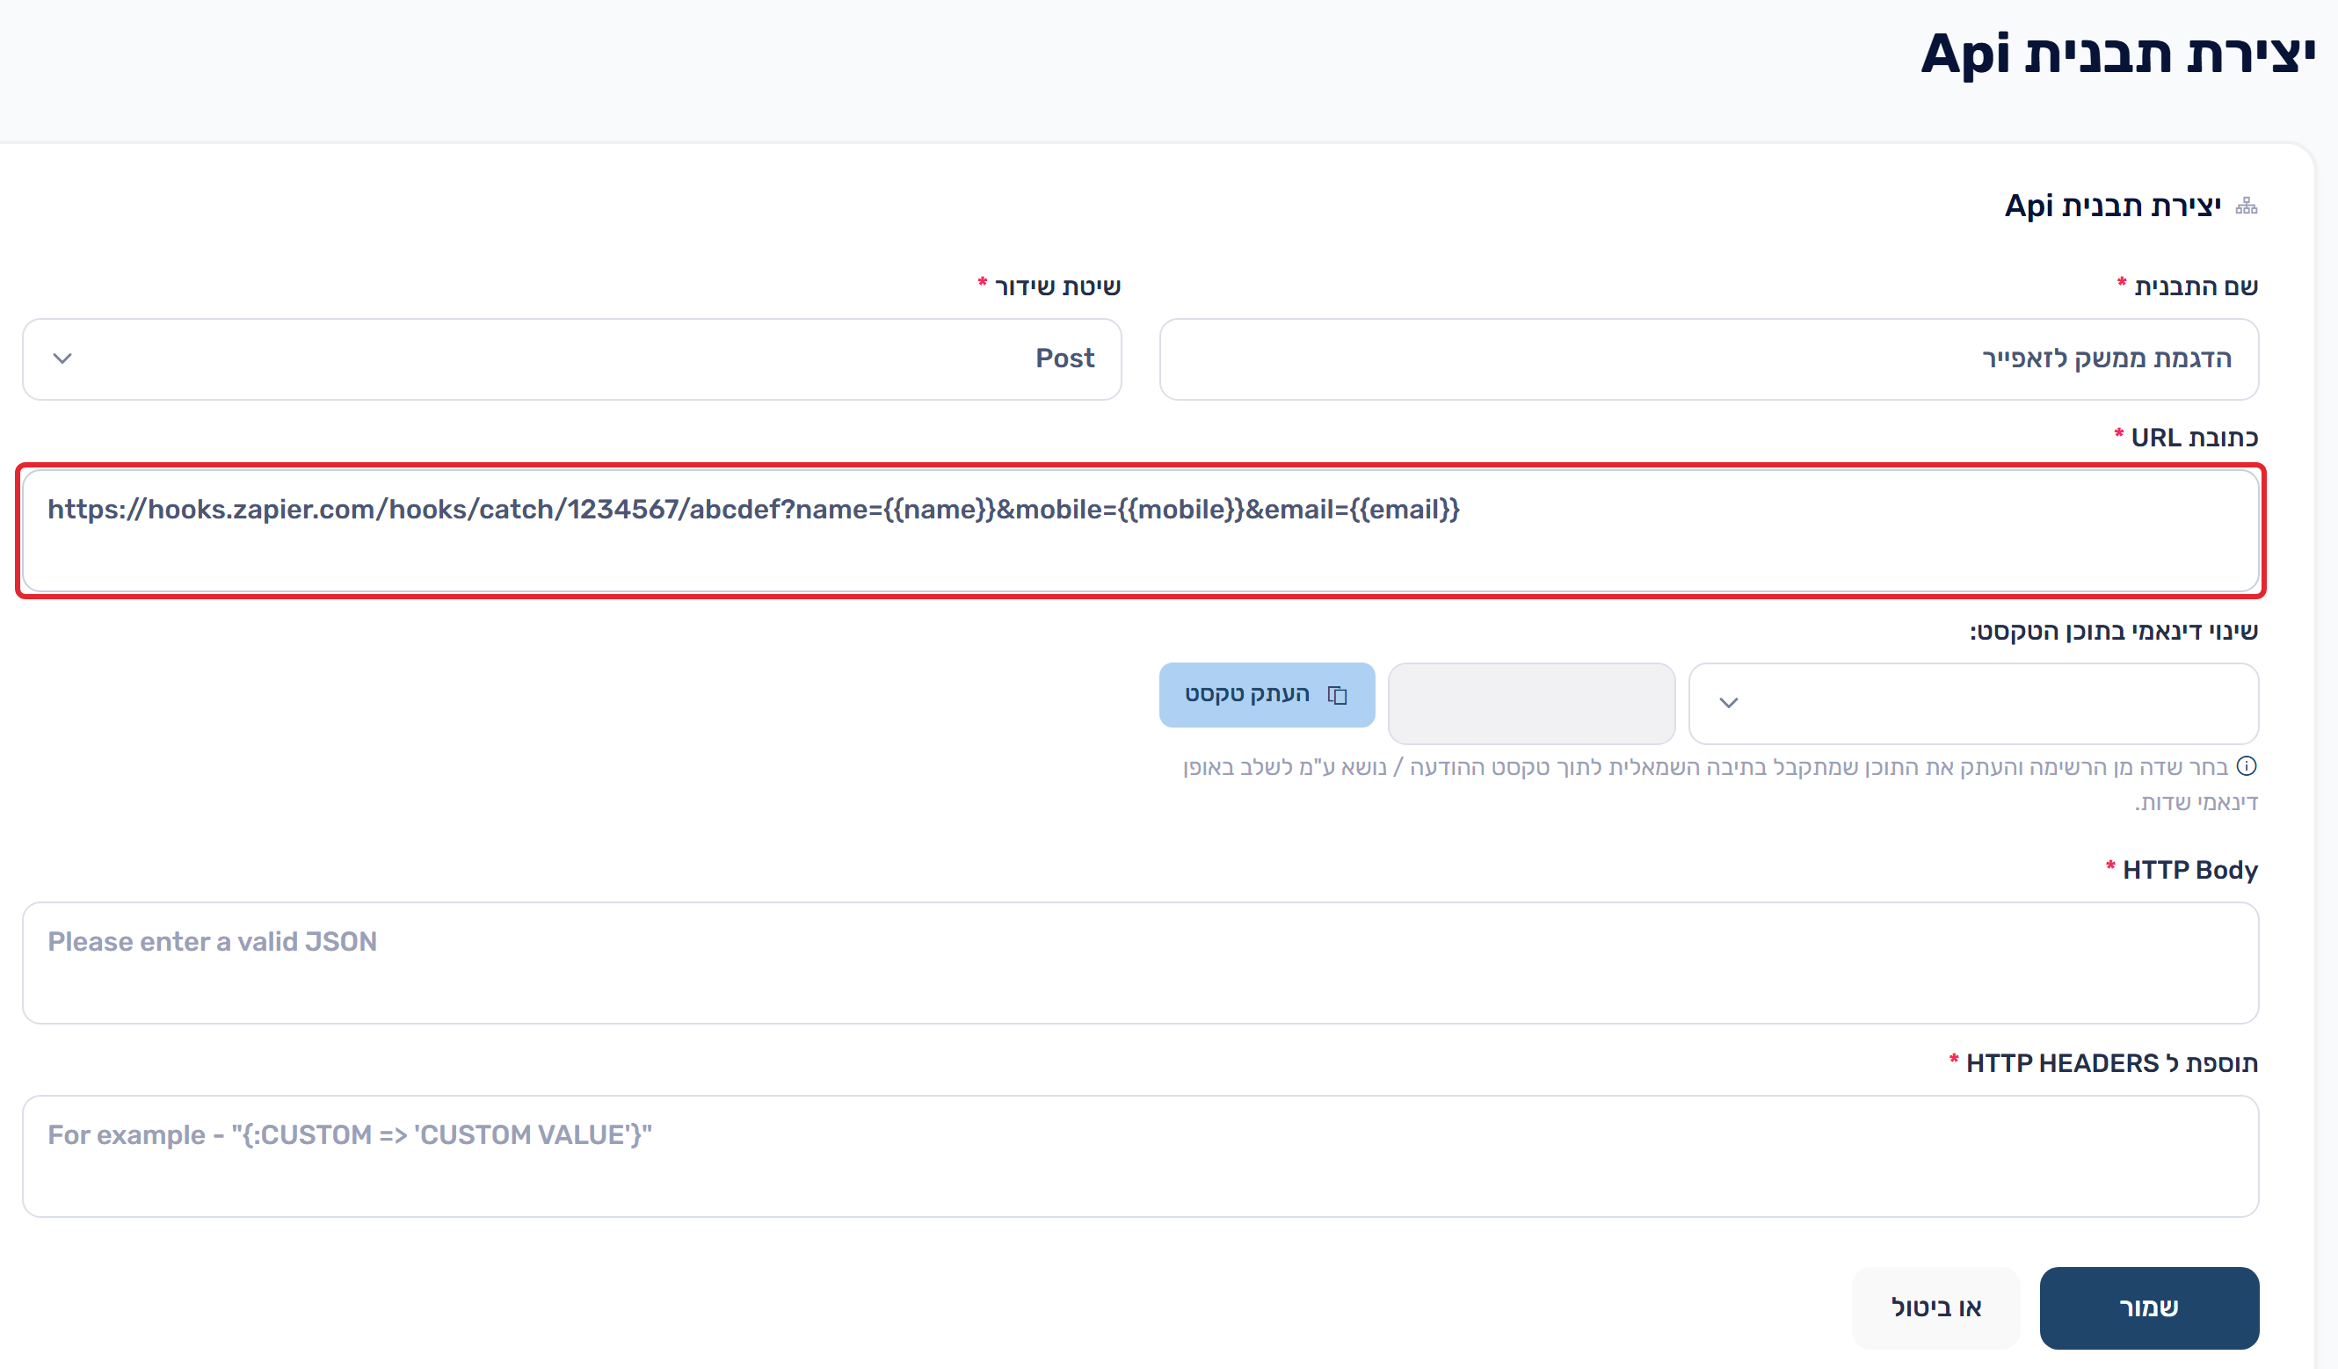Click the sitemap icon beside the section heading

tap(2247, 206)
